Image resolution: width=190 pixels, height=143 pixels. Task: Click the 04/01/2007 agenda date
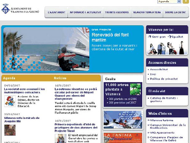tap(12, 85)
